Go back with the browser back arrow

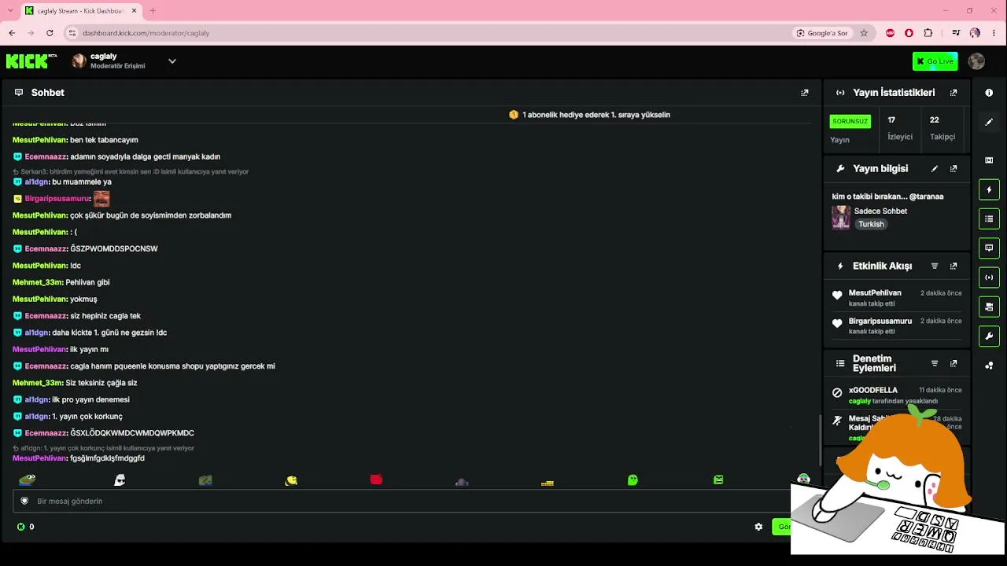12,33
